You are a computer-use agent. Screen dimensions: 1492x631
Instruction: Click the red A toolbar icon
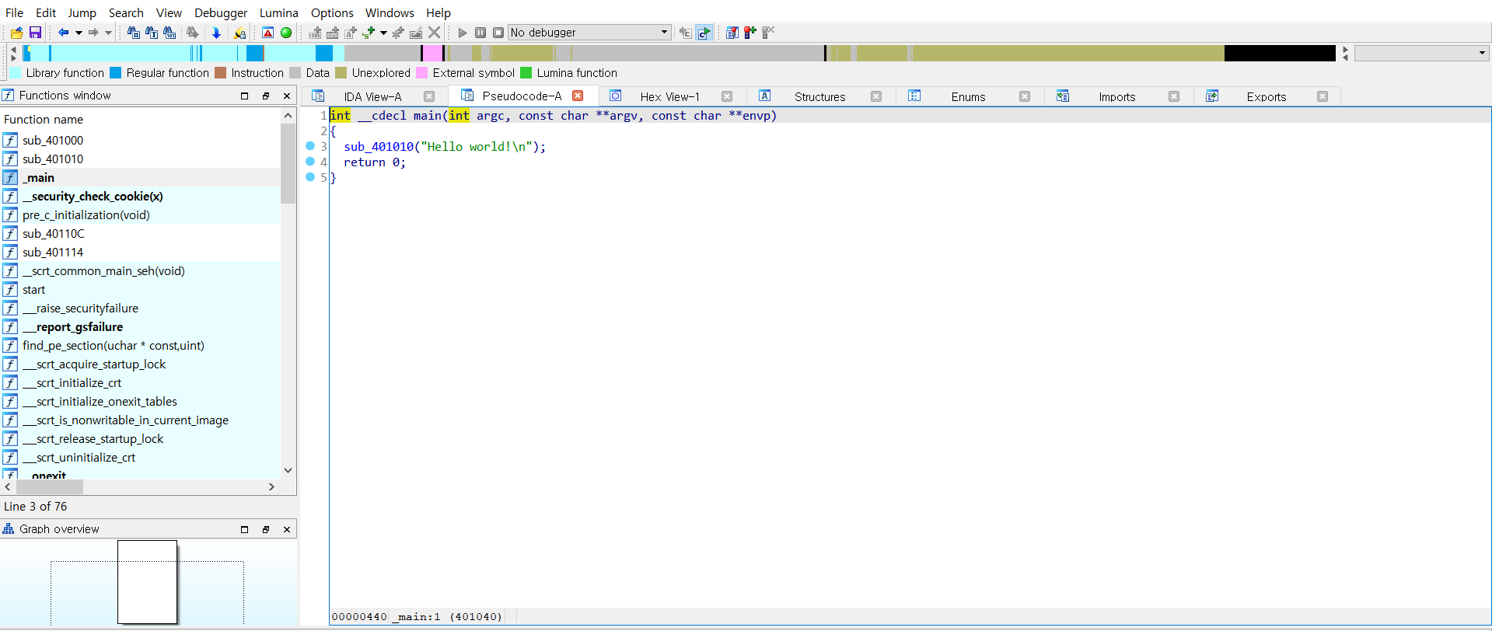[x=267, y=33]
